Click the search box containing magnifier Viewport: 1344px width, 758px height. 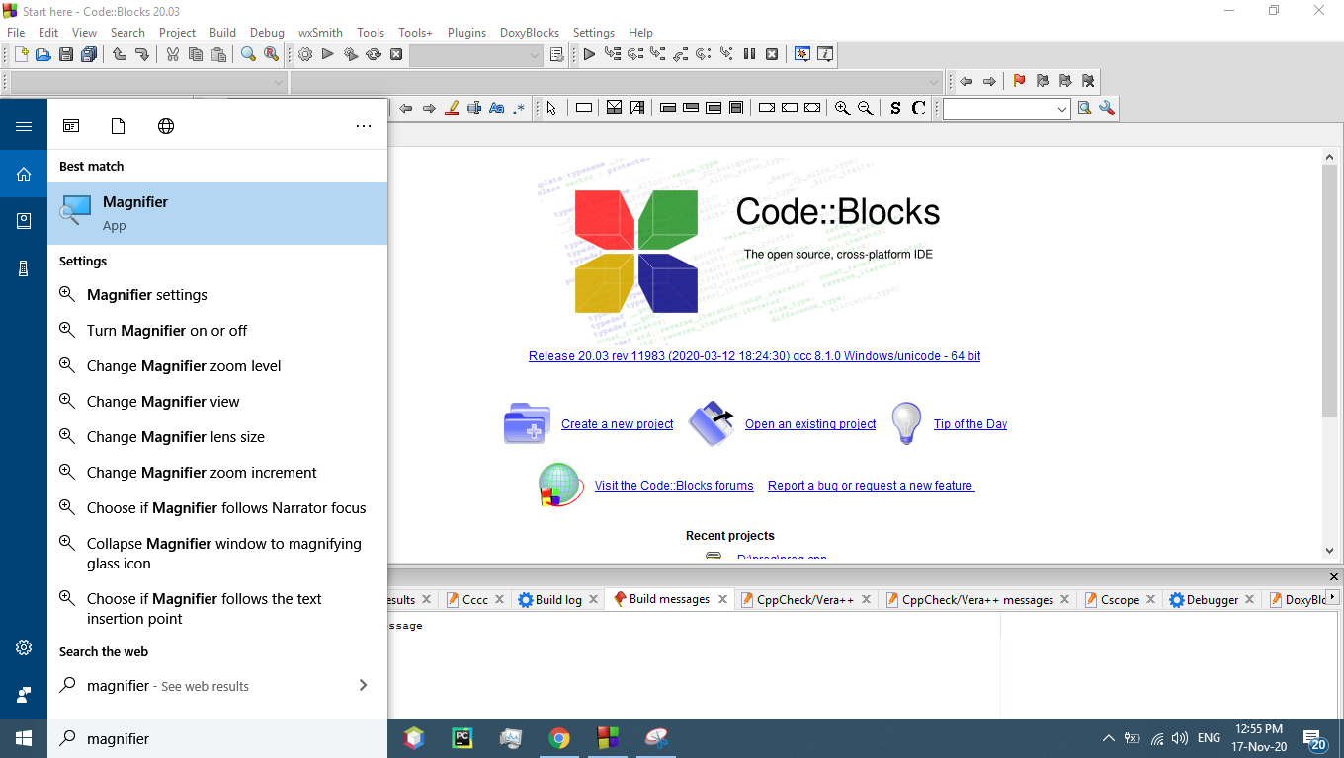(x=217, y=738)
